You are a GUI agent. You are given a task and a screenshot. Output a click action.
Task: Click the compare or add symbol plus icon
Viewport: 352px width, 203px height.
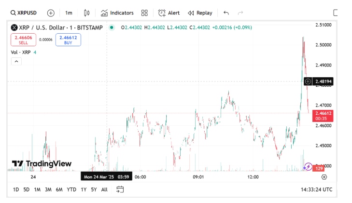click(x=51, y=13)
